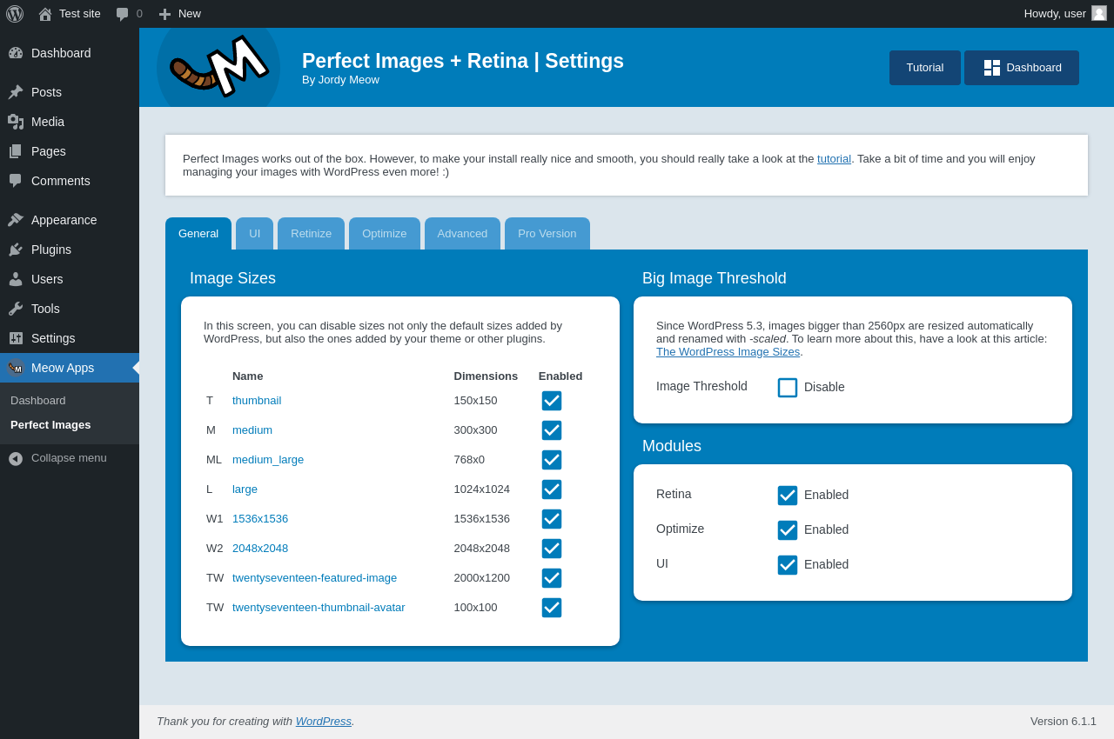Screen dimensions: 1114x739
Task: Click the medium size name link
Action: point(252,430)
